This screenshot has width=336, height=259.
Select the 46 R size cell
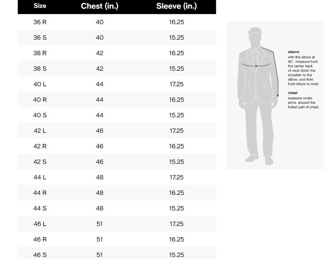(40, 239)
